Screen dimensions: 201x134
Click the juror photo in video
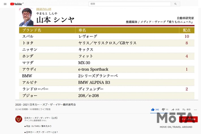[x=26, y=17]
